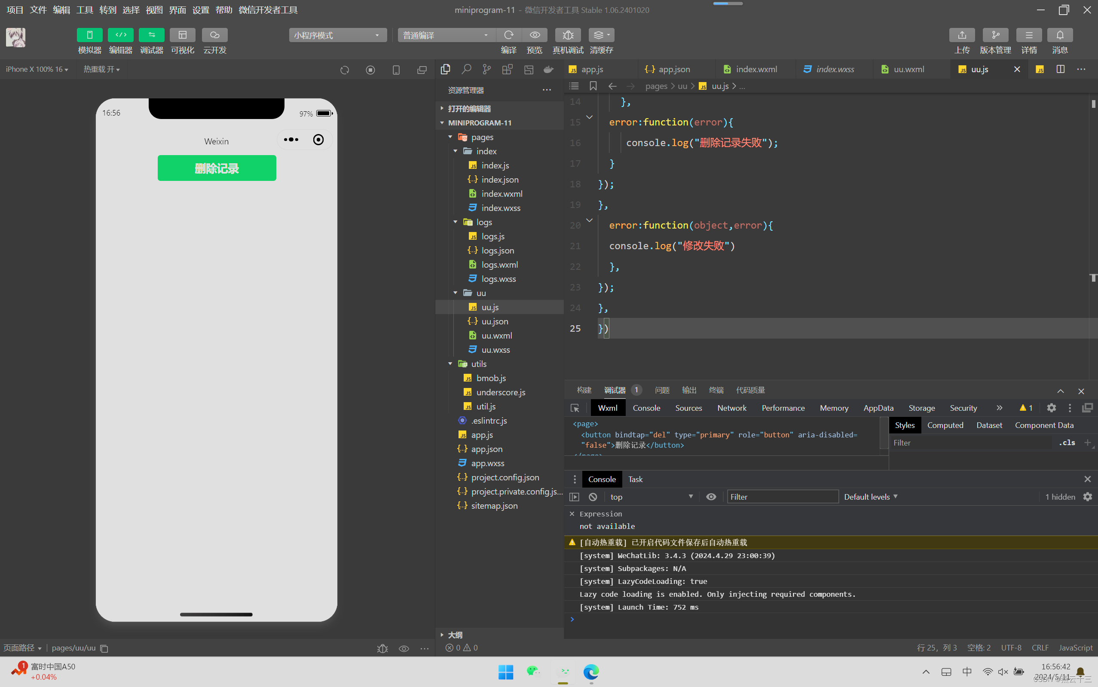Split the editor with the layout icon
1098x687 pixels.
(1060, 69)
